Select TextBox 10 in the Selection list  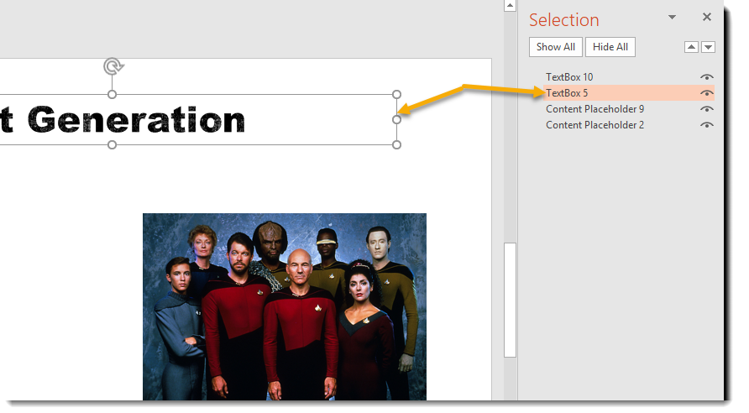(569, 77)
